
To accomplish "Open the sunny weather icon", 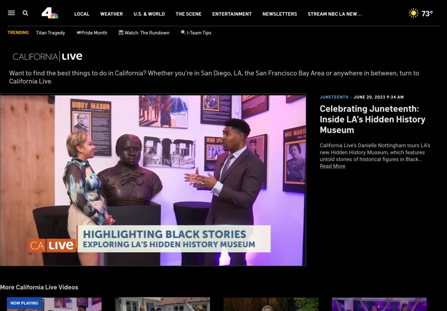I will click(413, 13).
